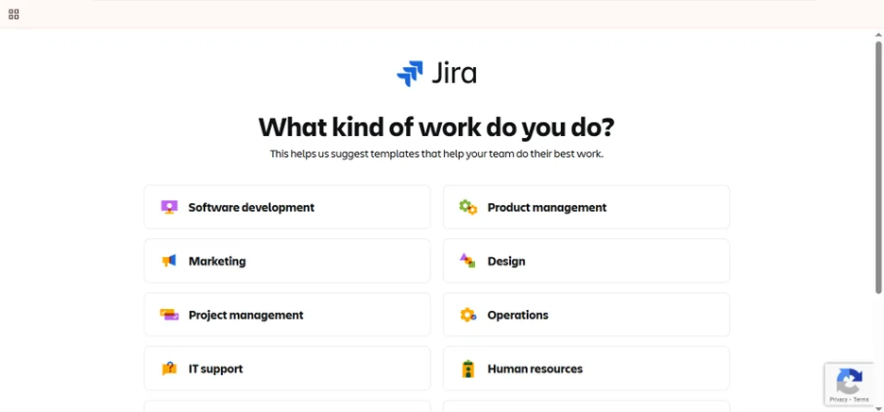Click the page vertical scrollbar thumb

(x=878, y=167)
